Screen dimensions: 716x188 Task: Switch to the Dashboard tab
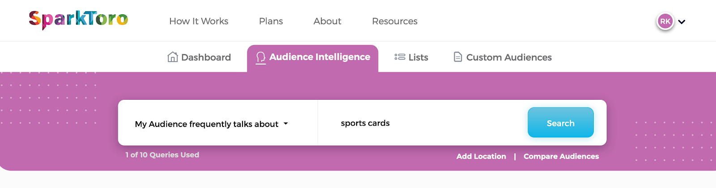coord(206,57)
